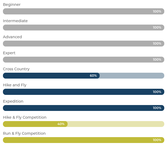The height and width of the screenshot is (147, 168).
Task: Click the 60% value on Cross Country bar
Action: pos(93,76)
